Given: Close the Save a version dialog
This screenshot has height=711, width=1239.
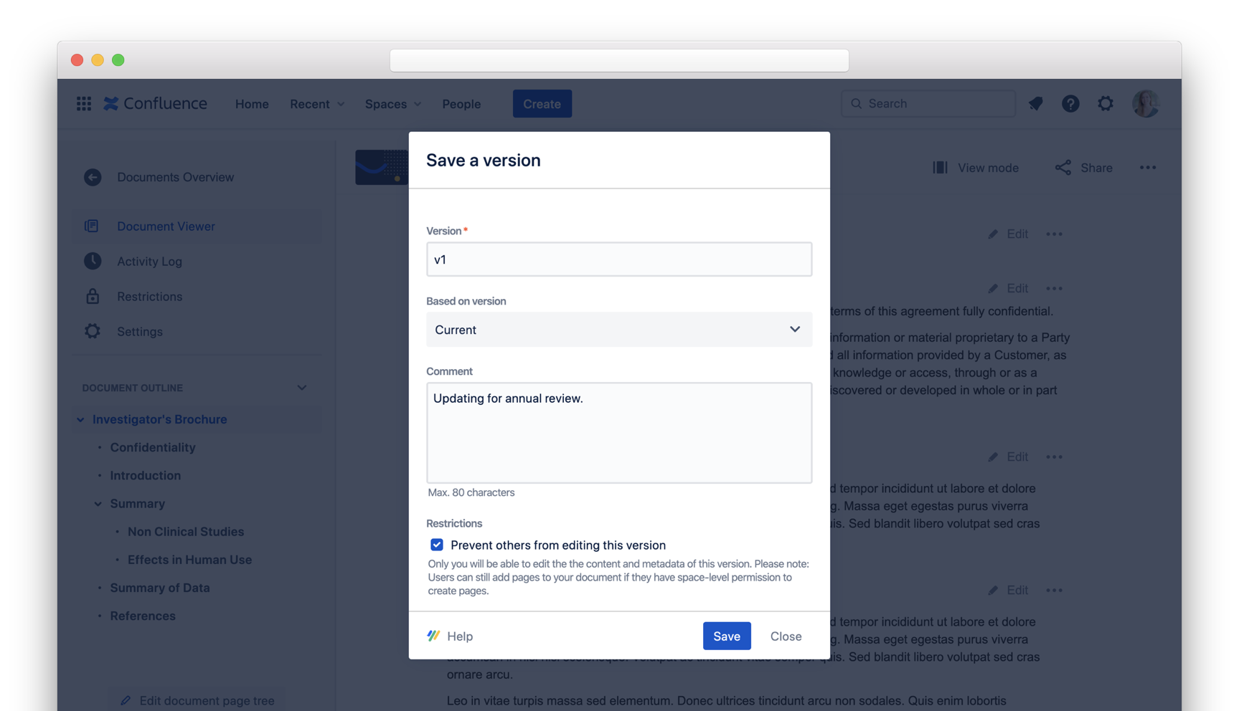Looking at the screenshot, I should tap(786, 636).
